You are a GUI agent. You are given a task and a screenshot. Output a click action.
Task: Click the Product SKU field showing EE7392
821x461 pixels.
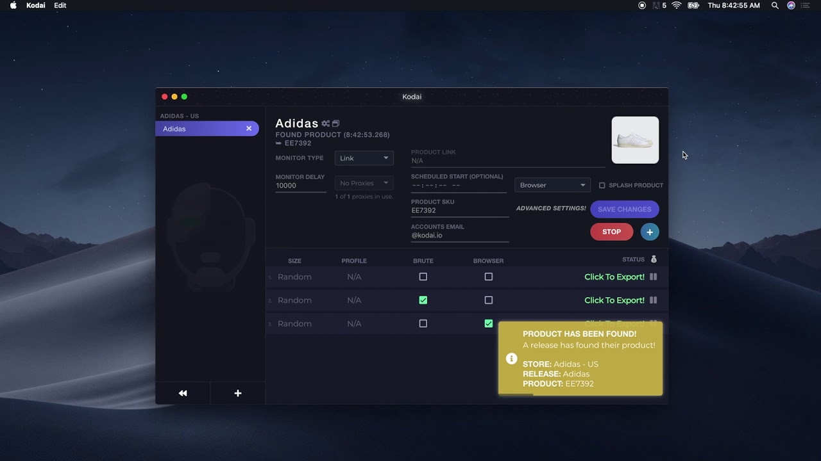pos(459,211)
